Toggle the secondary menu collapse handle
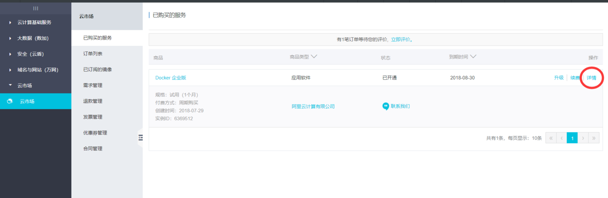Image resolution: width=608 pixels, height=198 pixels. (140, 138)
